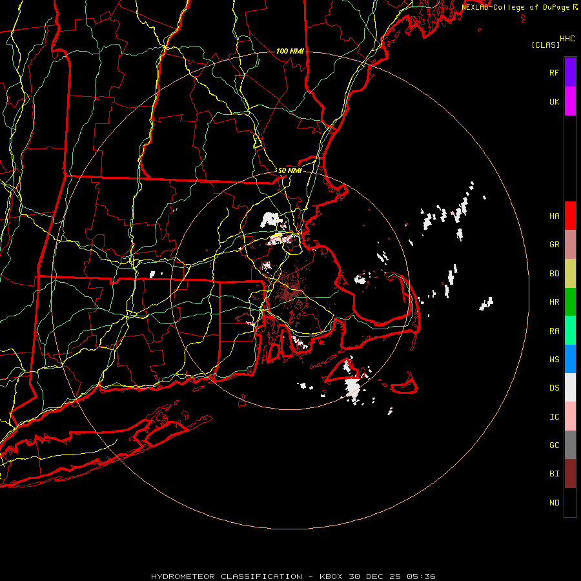Click the 50 NMI range ring label
Screen dimensions: 581x581
[290, 171]
